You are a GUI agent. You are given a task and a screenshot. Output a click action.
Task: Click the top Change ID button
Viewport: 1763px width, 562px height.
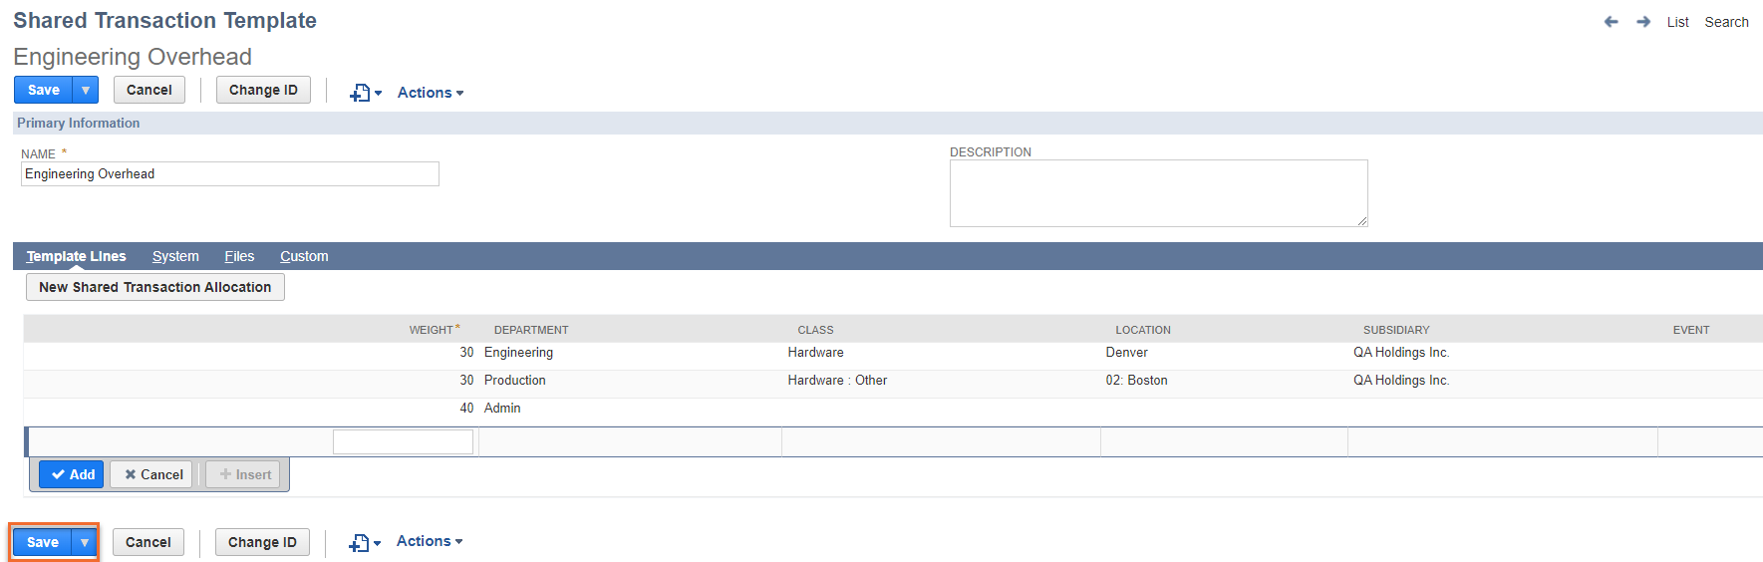(263, 90)
